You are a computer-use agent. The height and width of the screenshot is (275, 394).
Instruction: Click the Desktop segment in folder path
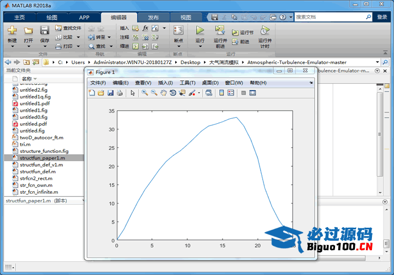pyautogui.click(x=190, y=62)
